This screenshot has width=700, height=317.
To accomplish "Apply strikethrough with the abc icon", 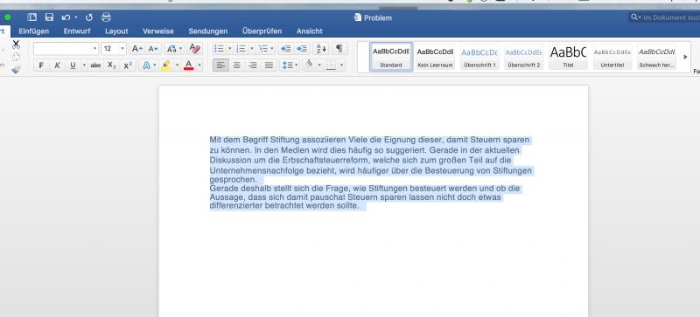I will tap(95, 65).
